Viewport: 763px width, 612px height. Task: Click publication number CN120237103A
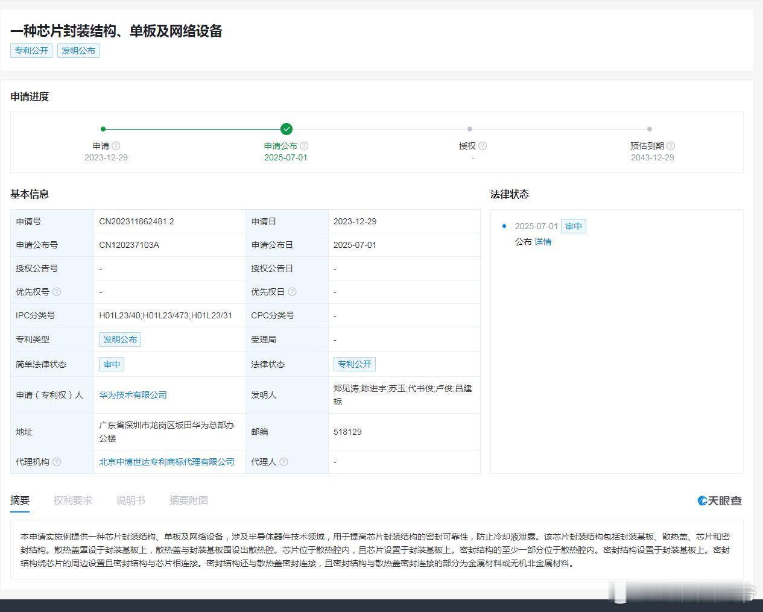(129, 245)
